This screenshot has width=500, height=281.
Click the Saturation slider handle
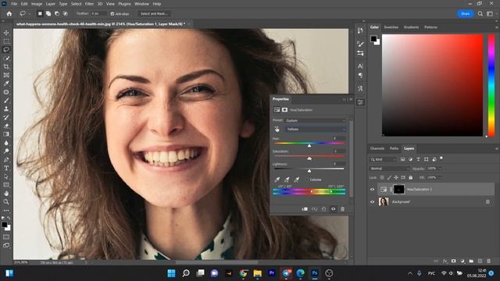309,158
